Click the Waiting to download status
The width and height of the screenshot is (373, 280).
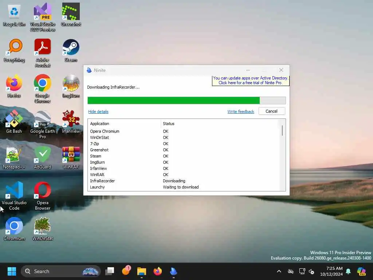[x=181, y=187]
